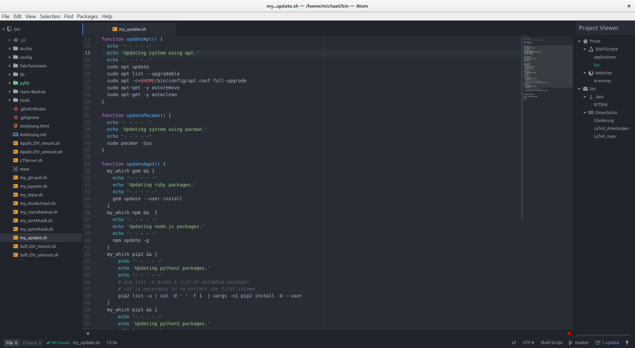This screenshot has width=635, height=348.
Task: Open the File menu
Action: point(6,17)
